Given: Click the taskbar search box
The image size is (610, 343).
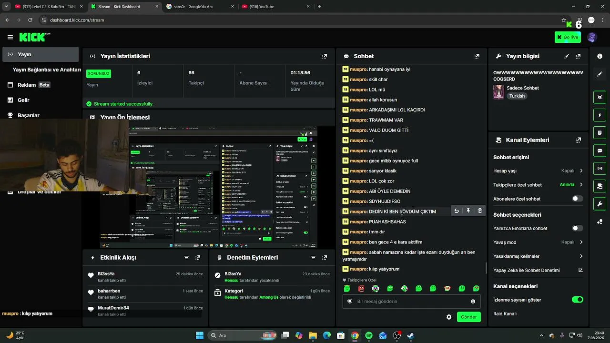Looking at the screenshot, I should click(243, 335).
